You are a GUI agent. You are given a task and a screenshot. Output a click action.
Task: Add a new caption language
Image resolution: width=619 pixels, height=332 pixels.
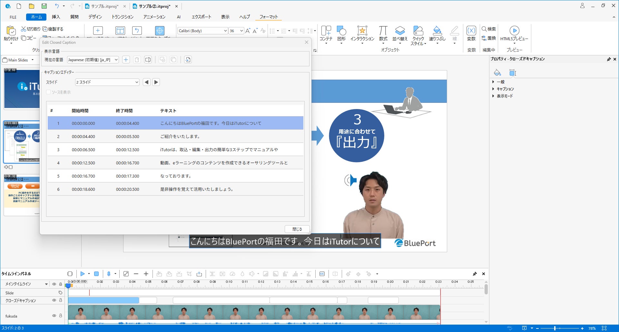[126, 60]
